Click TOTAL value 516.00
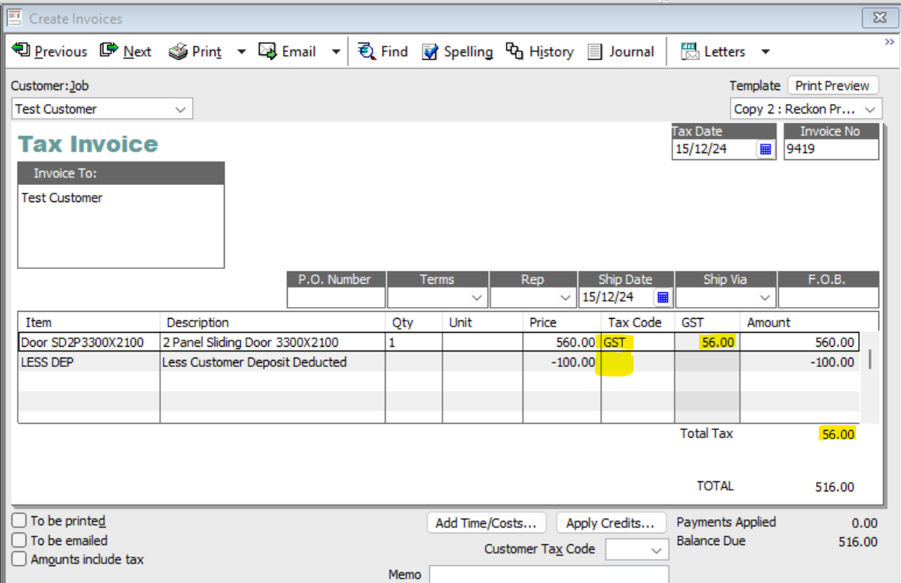901x583 pixels. (x=834, y=487)
